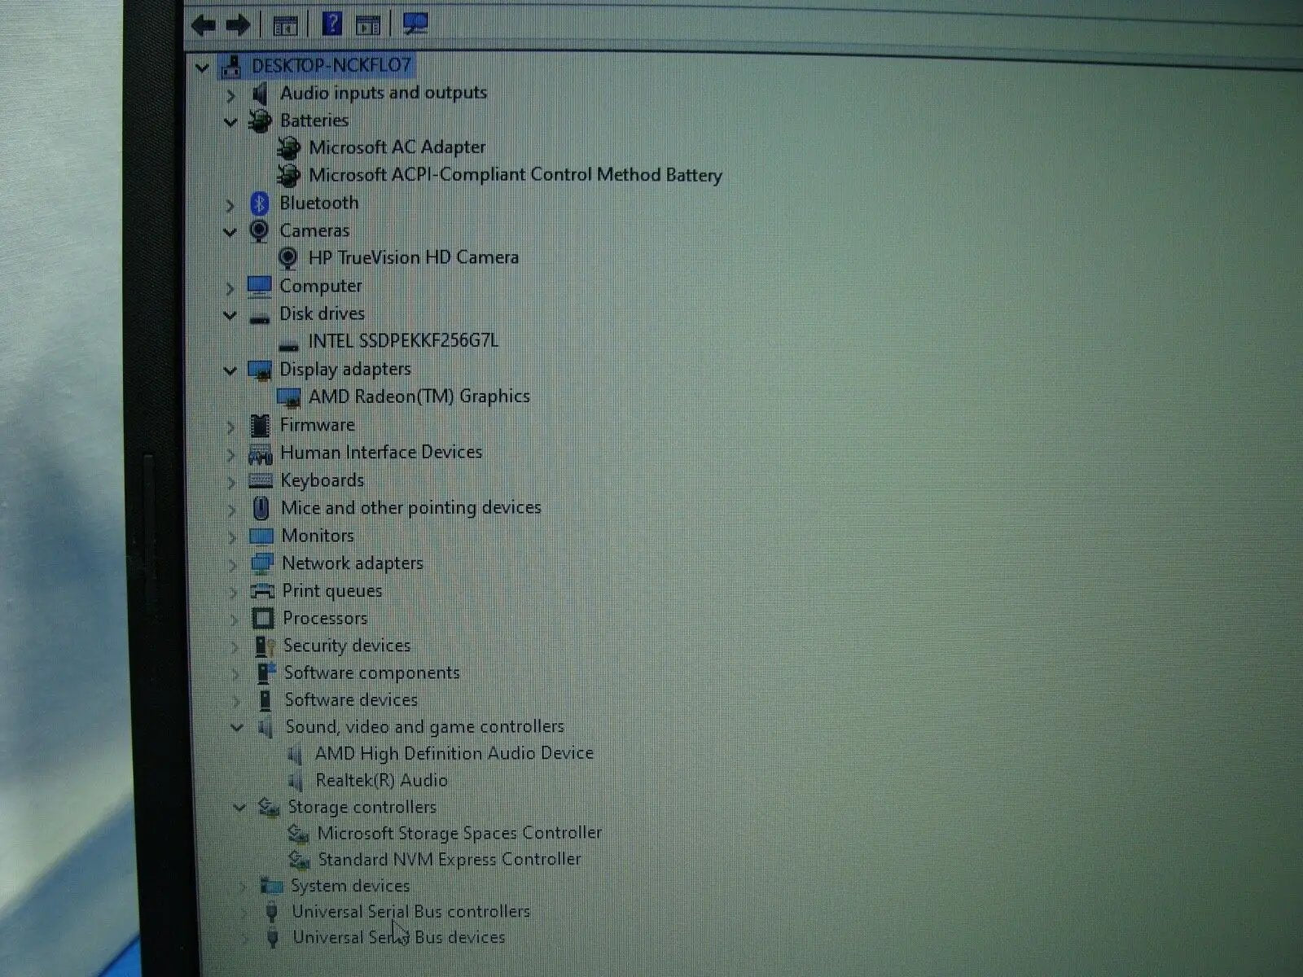This screenshot has height=977, width=1303.
Task: Click the Keyboards category icon
Action: pyautogui.click(x=261, y=481)
